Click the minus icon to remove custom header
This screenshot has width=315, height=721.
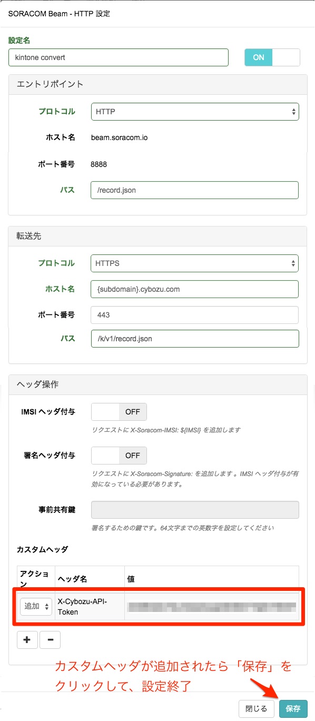50,640
